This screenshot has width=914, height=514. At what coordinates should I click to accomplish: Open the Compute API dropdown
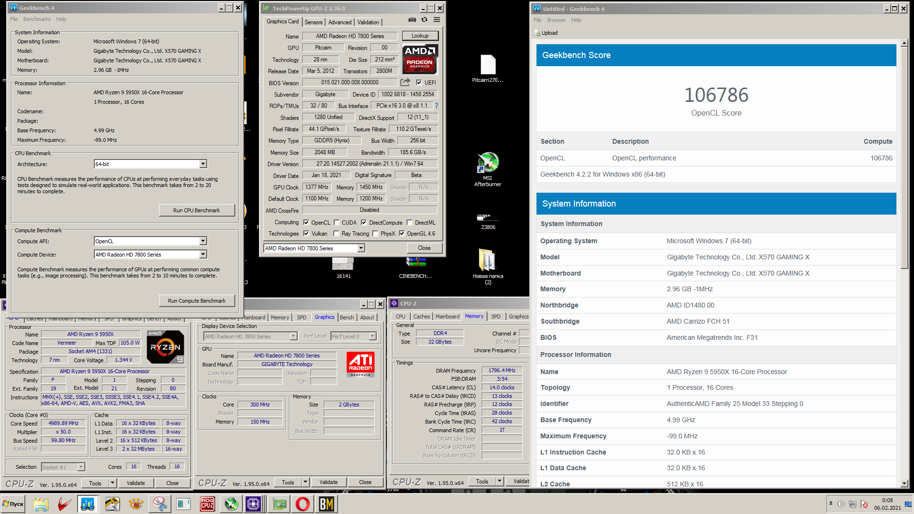click(x=203, y=241)
